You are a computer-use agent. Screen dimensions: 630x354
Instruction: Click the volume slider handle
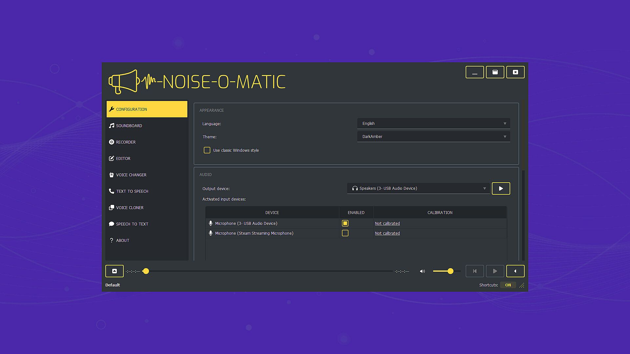[x=451, y=271]
